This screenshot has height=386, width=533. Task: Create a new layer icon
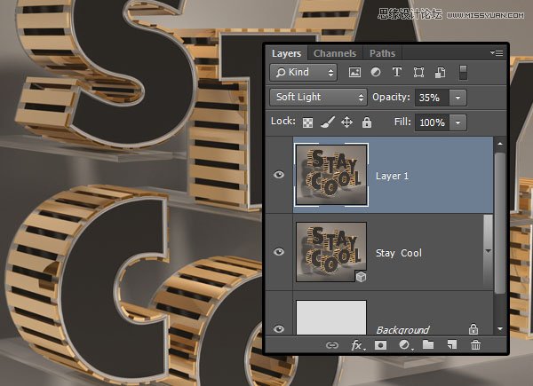[x=452, y=345]
